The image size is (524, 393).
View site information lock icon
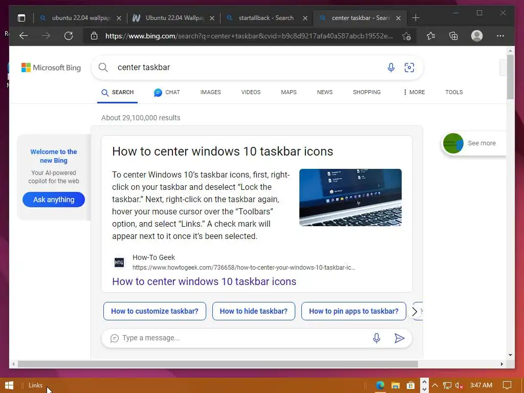(x=94, y=36)
